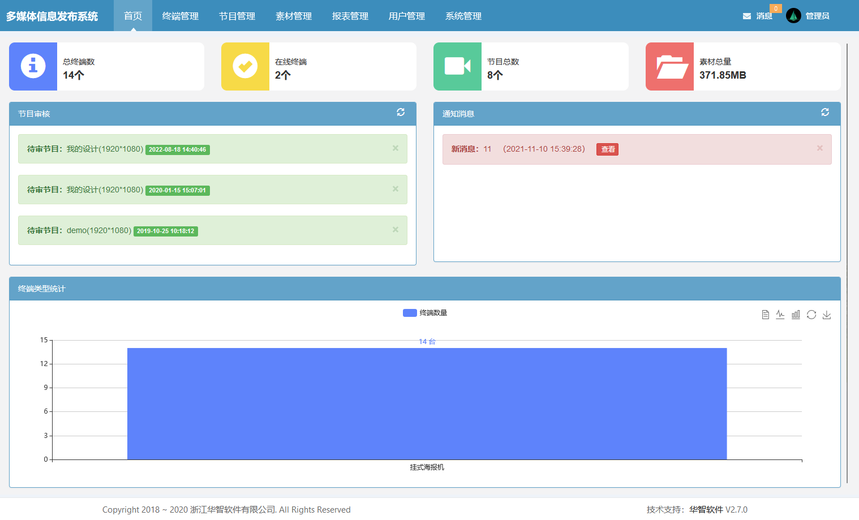859x520 pixels.
Task: Click the blue 挂式海报机 chart bar
Action: click(427, 403)
